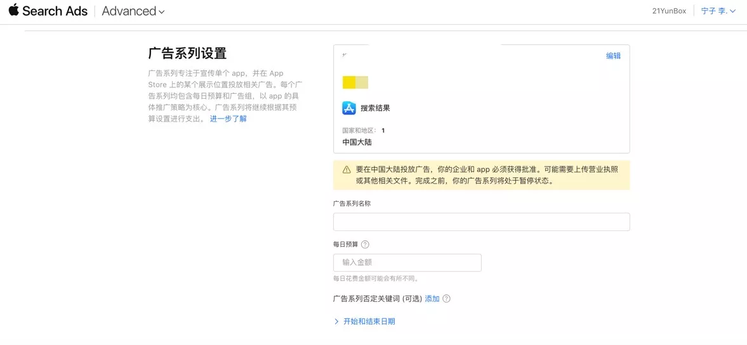The image size is (747, 345).
Task: Click the 广告系列设置 heading
Action: 187,53
